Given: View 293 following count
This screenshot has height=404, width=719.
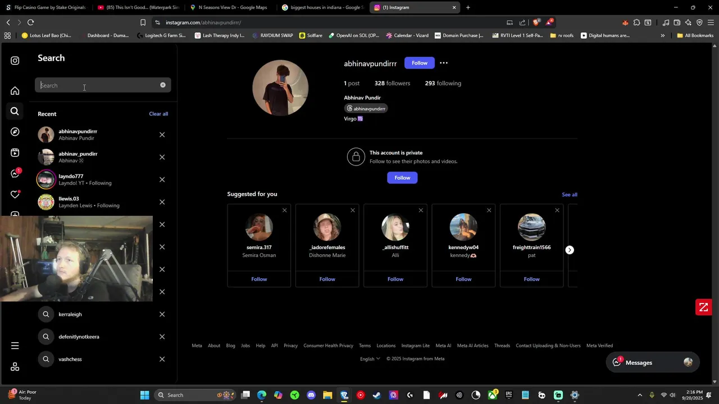Looking at the screenshot, I should [x=443, y=83].
